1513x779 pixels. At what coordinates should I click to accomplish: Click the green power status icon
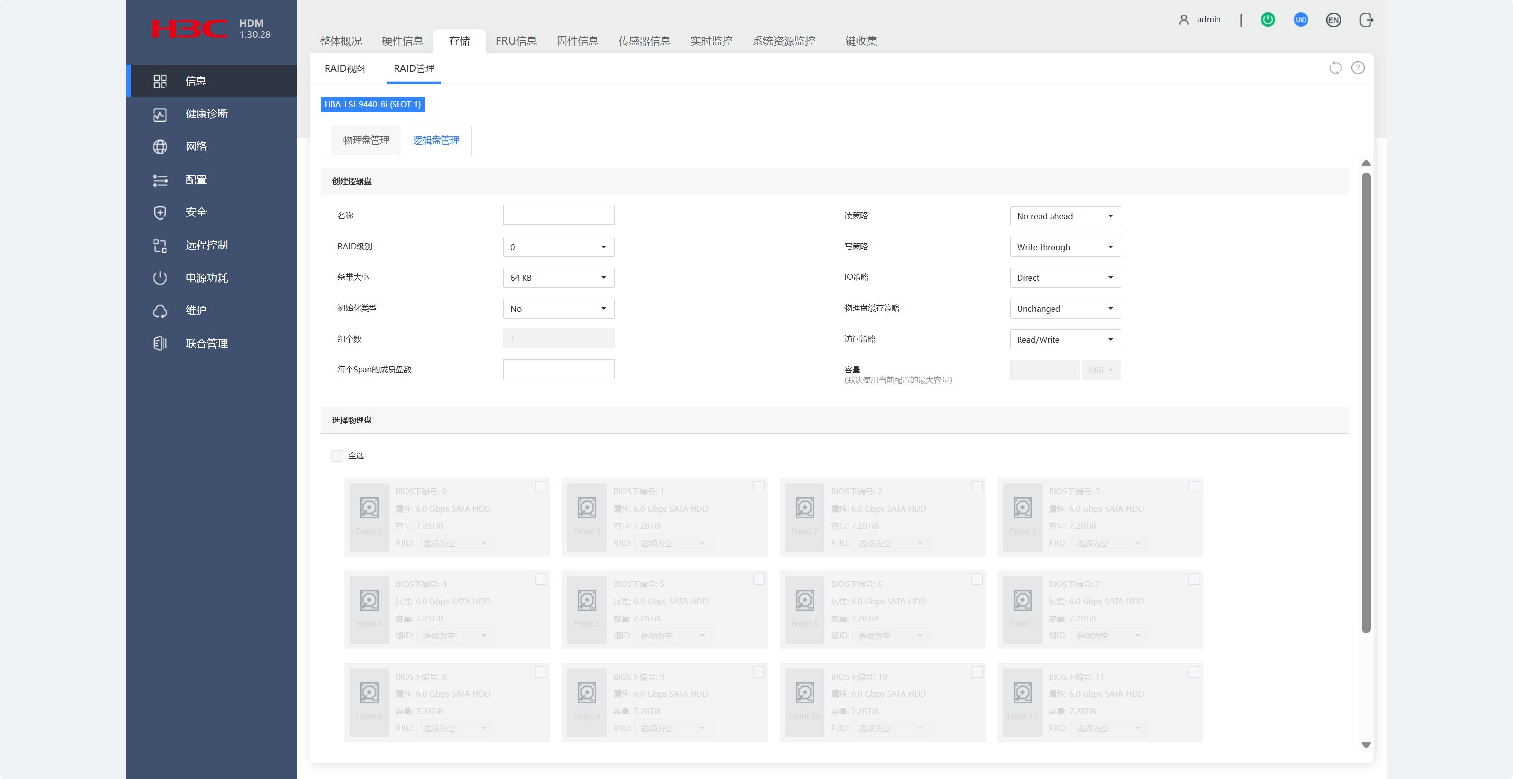(x=1268, y=20)
